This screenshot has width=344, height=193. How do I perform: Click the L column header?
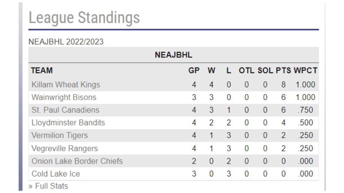(229, 70)
